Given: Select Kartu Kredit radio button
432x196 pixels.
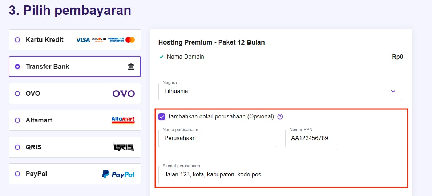Looking at the screenshot, I should point(17,40).
